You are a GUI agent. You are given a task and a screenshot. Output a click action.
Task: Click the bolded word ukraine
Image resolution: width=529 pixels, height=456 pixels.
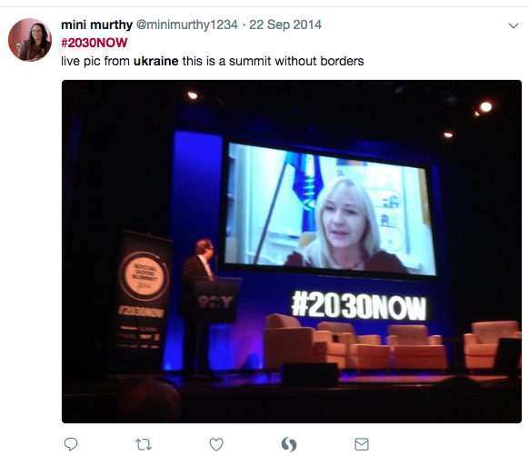coord(155,61)
